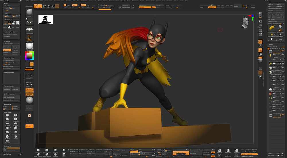Open the white material sphere selector
Screen dimensions: 287x158
[x=30, y=46]
